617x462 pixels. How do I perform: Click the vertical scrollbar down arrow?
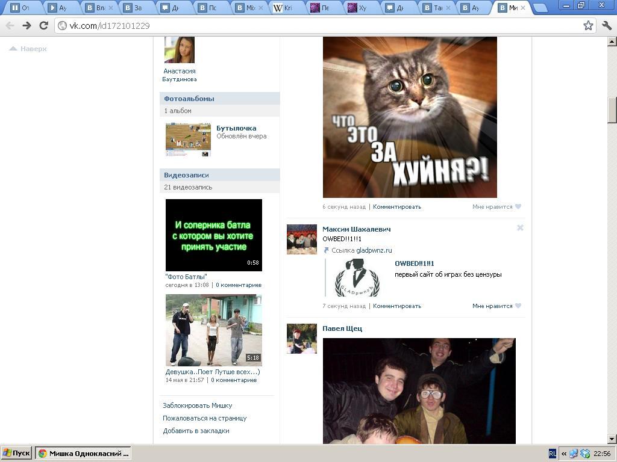click(x=612, y=439)
